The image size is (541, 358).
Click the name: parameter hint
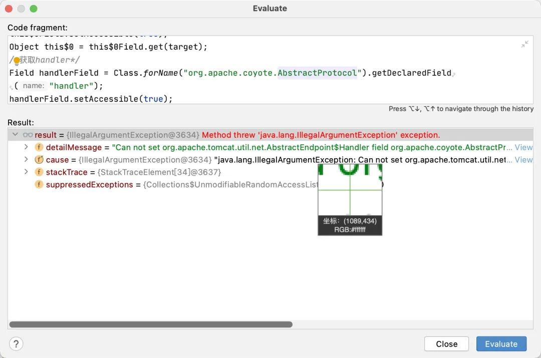click(34, 86)
